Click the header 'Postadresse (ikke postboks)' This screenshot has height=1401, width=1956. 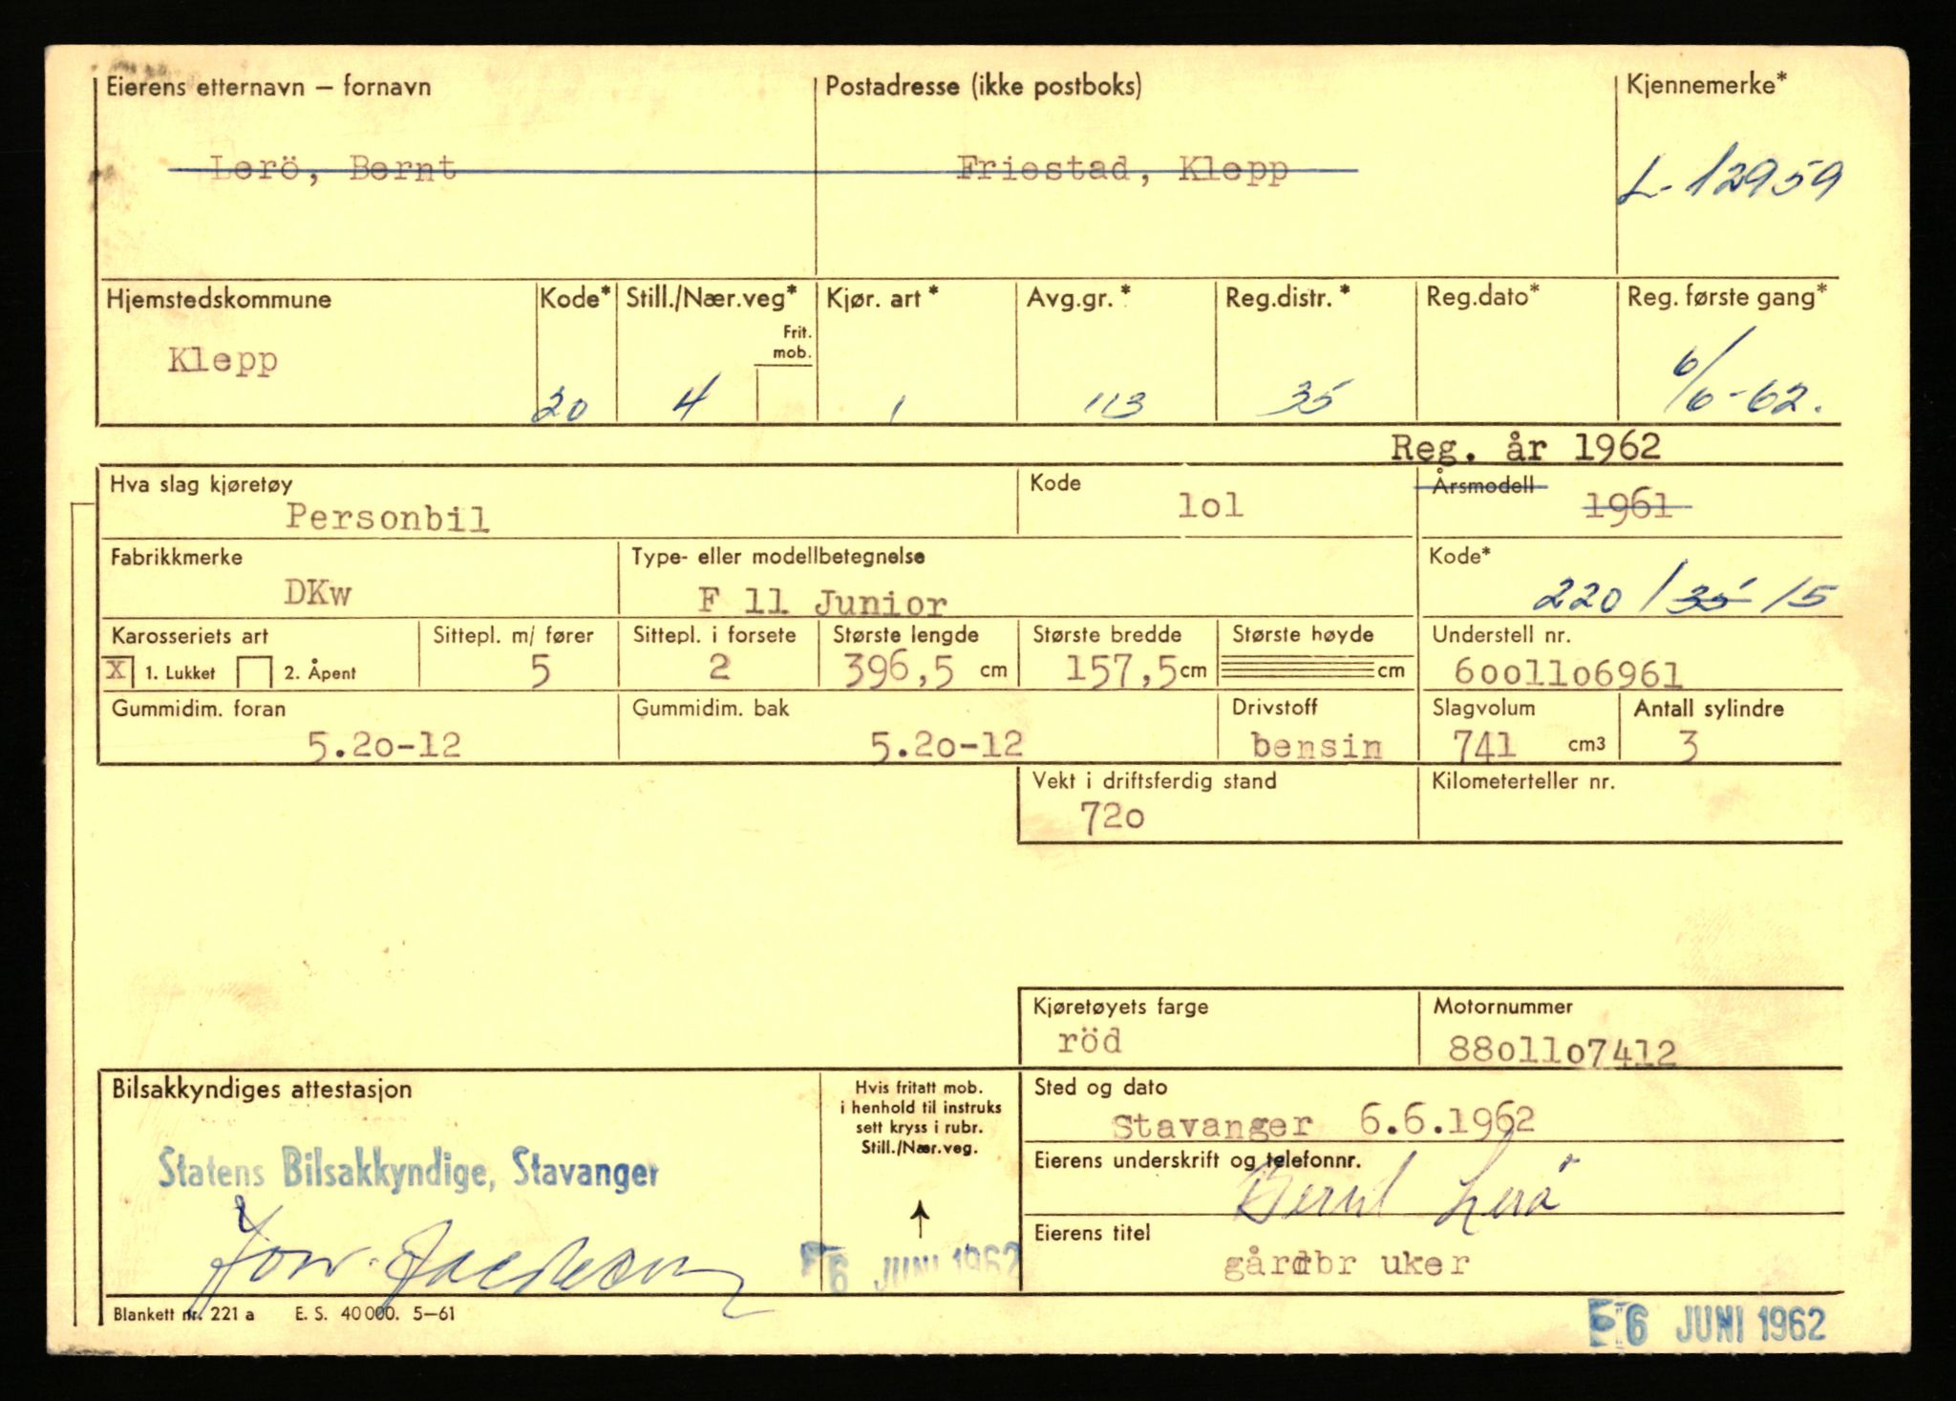983,86
